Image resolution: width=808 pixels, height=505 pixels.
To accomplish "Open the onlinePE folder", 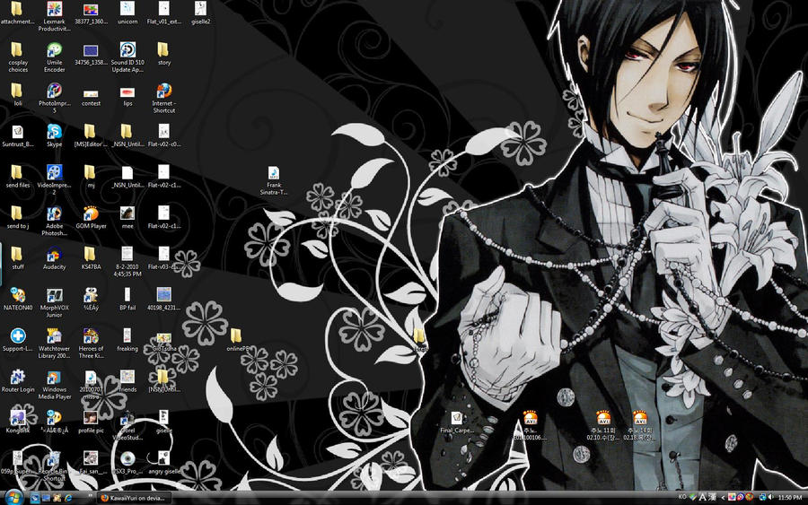I will coord(237,340).
